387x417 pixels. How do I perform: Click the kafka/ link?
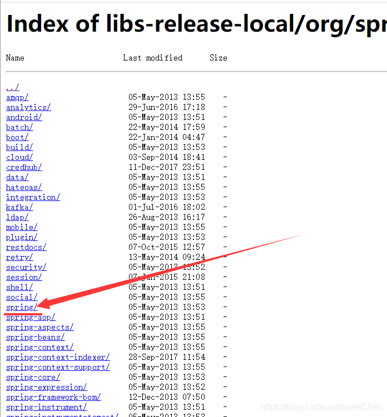click(x=19, y=207)
